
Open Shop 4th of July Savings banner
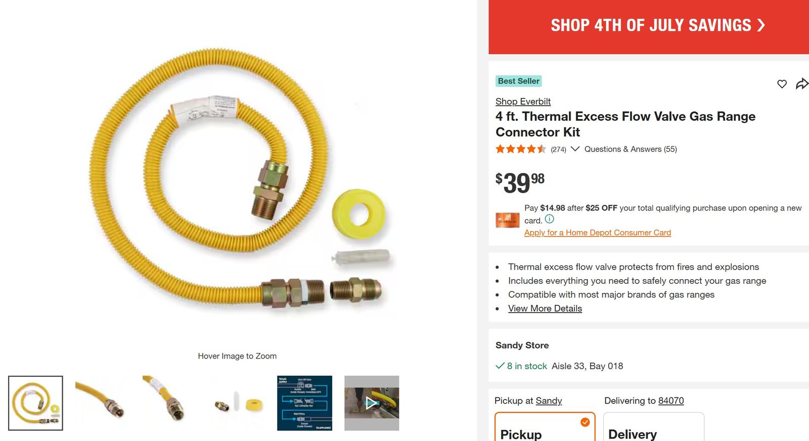pos(649,25)
